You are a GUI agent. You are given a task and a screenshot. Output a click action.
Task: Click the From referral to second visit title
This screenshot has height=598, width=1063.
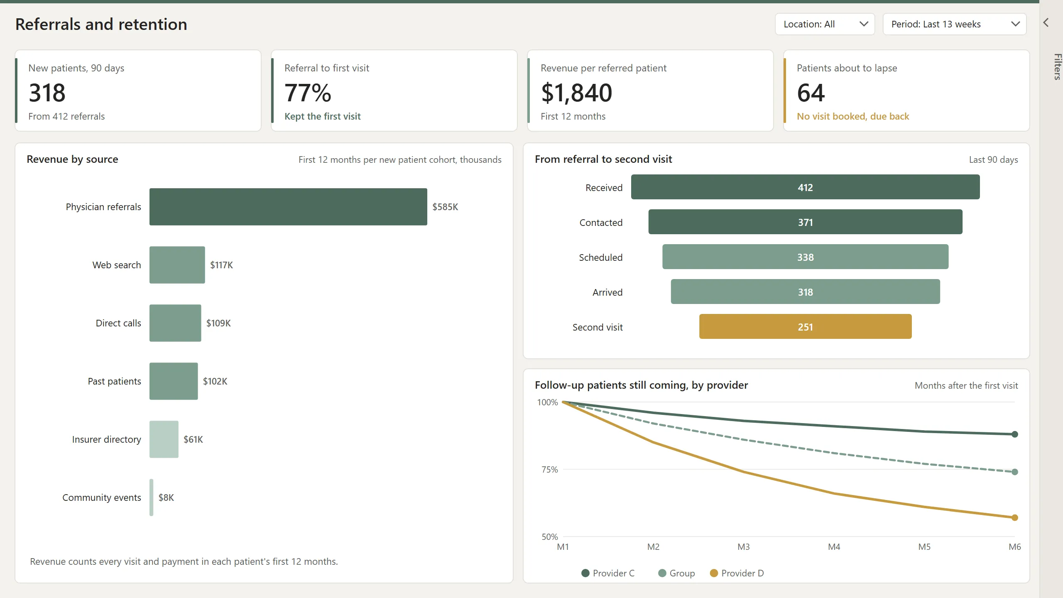tap(603, 159)
